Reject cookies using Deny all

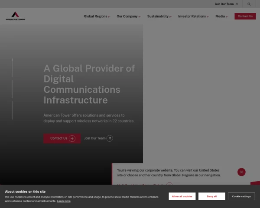(x=212, y=196)
